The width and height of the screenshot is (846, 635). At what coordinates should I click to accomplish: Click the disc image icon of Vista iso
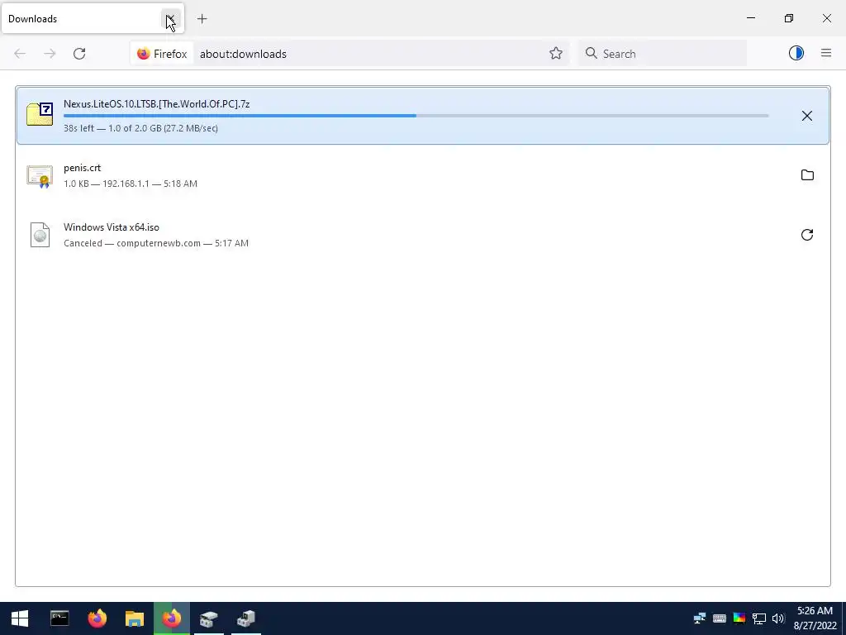(x=40, y=235)
